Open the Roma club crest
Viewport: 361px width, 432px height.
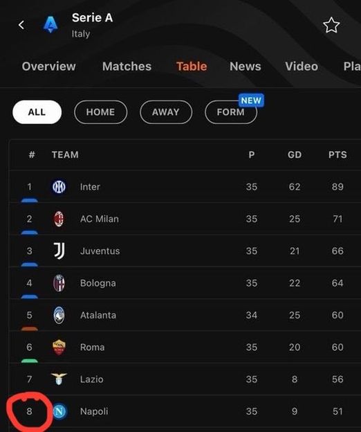click(59, 347)
